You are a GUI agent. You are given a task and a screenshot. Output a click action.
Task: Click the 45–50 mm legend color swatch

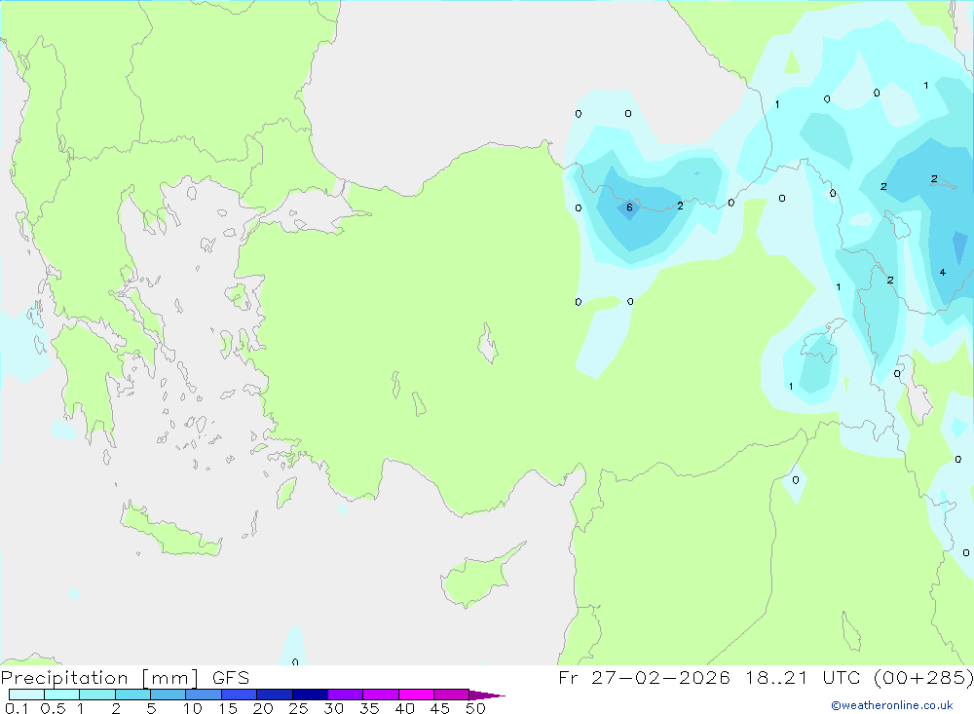pyautogui.click(x=451, y=695)
